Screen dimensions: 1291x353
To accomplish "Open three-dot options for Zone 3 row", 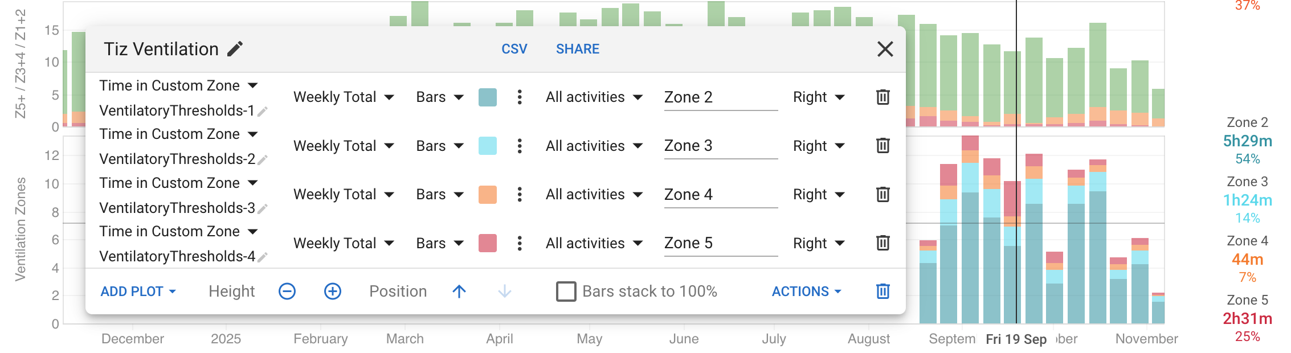I will [519, 146].
